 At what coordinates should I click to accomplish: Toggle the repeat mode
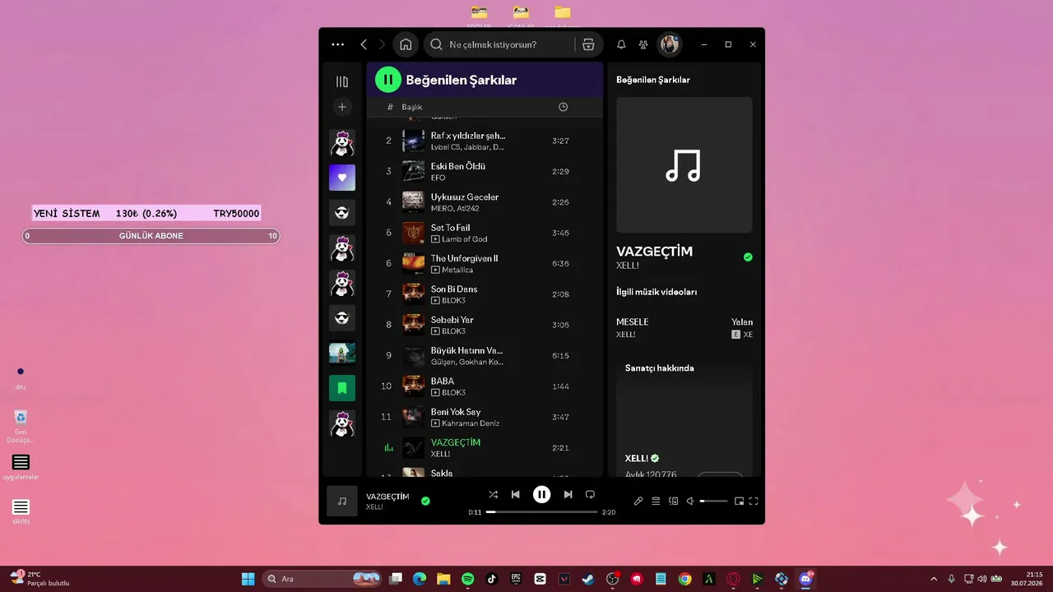[590, 494]
